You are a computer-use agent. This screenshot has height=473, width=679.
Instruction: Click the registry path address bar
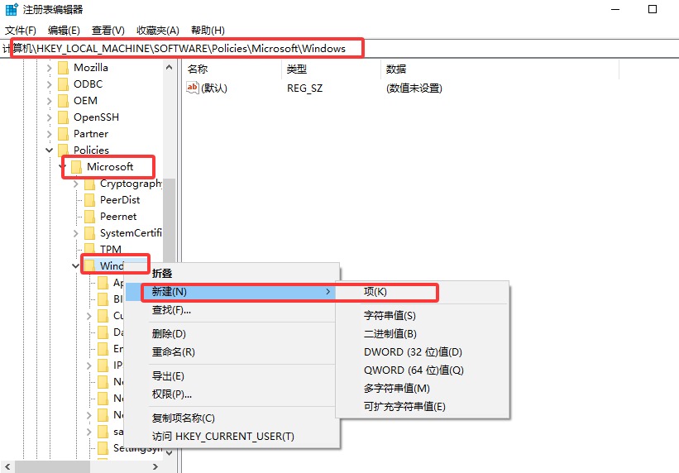point(339,49)
